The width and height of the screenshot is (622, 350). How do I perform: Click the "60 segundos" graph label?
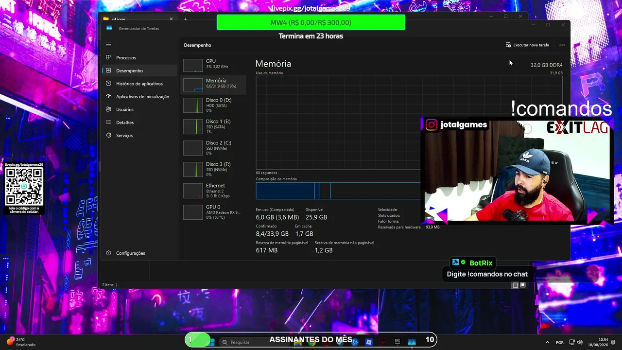coord(267,173)
